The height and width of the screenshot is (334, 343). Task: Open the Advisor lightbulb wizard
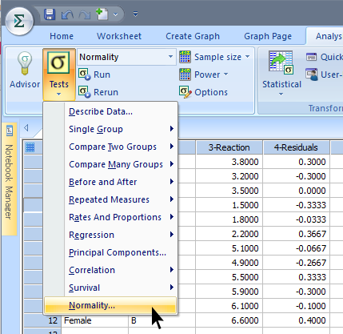pyautogui.click(x=25, y=70)
